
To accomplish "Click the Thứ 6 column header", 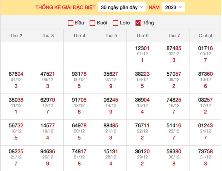I will (x=142, y=36).
